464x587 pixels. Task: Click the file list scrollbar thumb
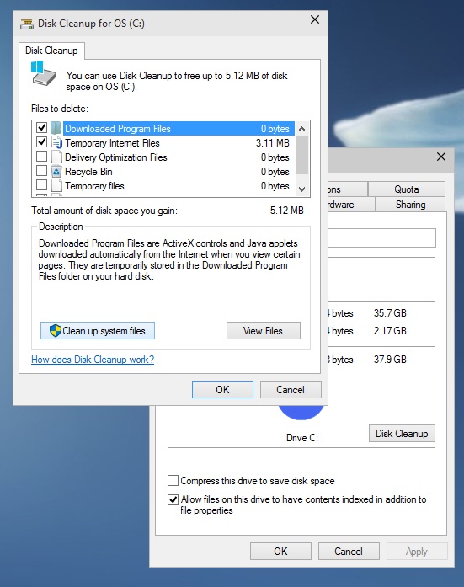click(302, 155)
